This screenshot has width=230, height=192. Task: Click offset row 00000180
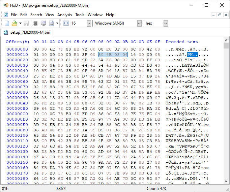pyautogui.click(x=17, y=179)
